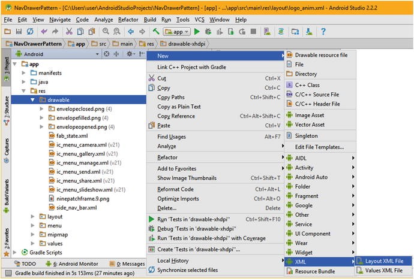
Task: Click the Replace toolbar icon
Action: click(x=116, y=32)
